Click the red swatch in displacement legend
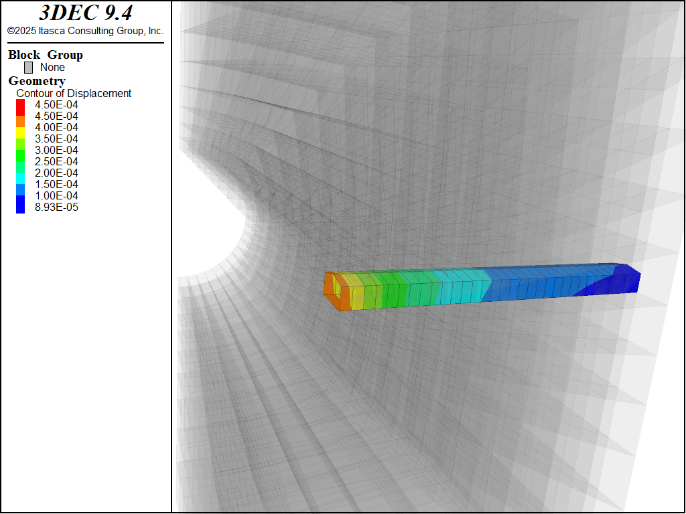Viewport: 686px width, 514px height. pyautogui.click(x=20, y=105)
